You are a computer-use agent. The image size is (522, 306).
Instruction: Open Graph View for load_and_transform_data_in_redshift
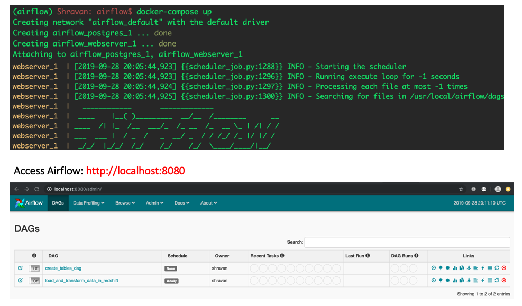448,280
